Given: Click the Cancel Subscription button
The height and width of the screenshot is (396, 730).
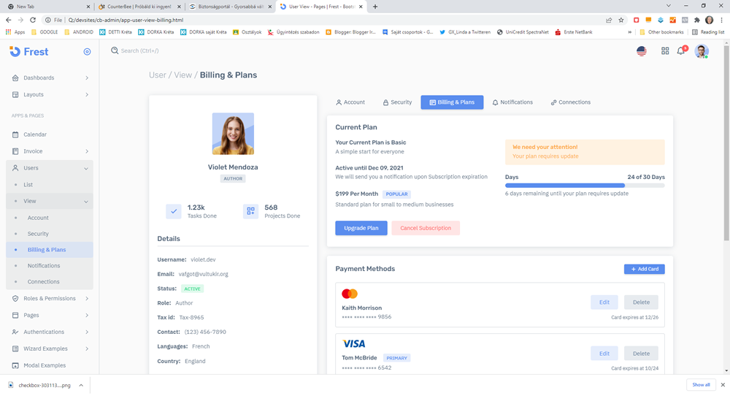Looking at the screenshot, I should click(426, 228).
